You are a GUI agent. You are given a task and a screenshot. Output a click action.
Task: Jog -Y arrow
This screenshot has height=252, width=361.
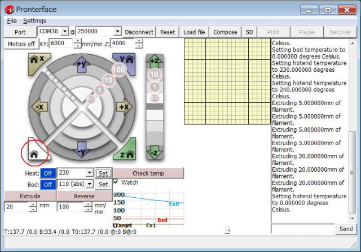pos(81,150)
